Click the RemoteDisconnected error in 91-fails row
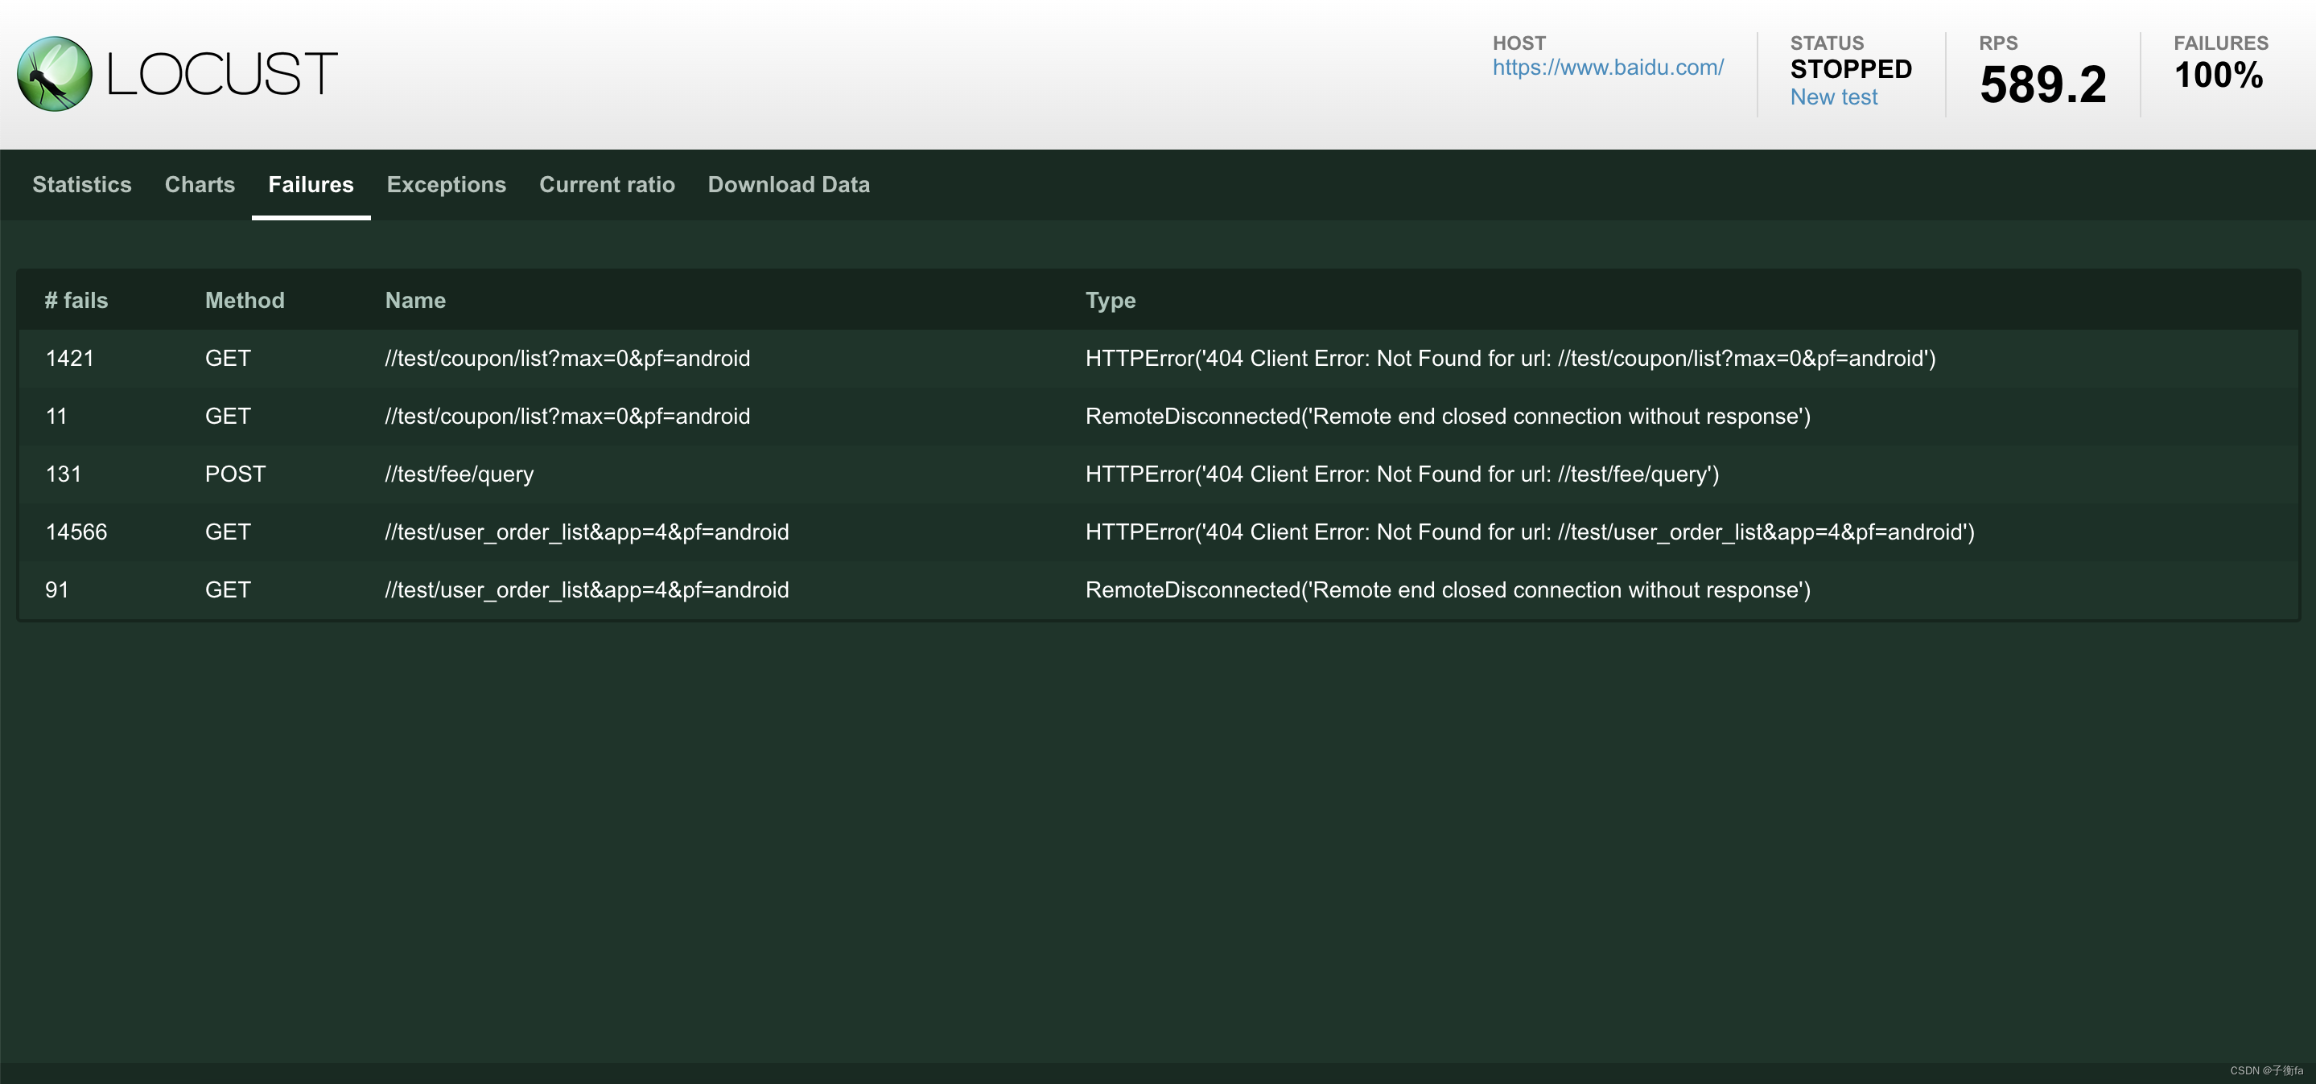 pyautogui.click(x=1448, y=590)
